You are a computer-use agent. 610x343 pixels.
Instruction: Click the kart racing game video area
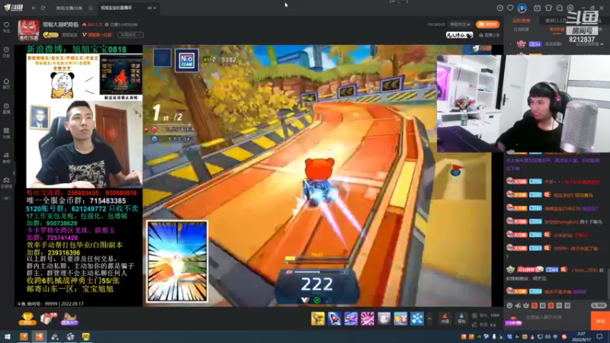pos(317,176)
